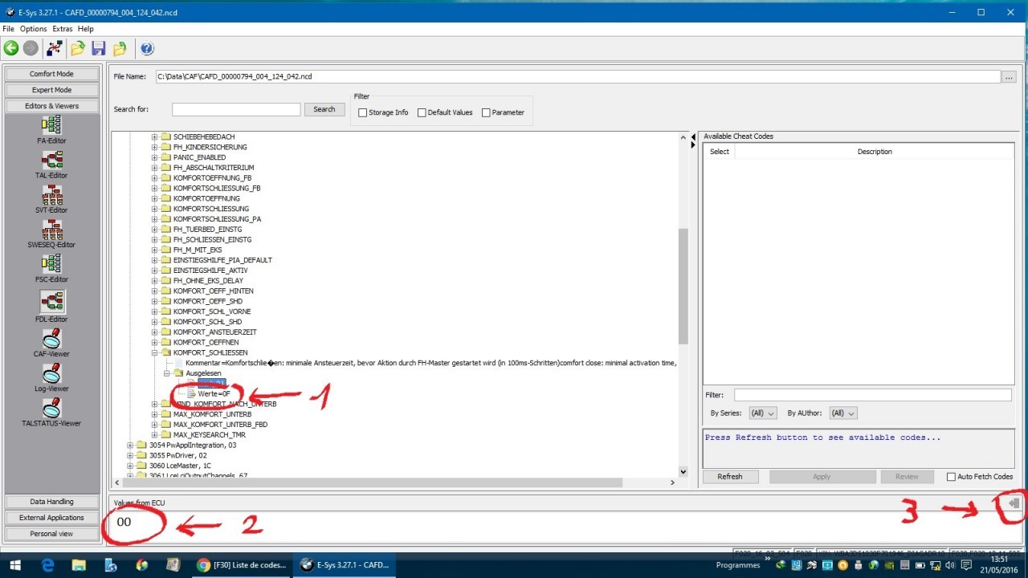
Task: Click the Search for input field
Action: (236, 109)
